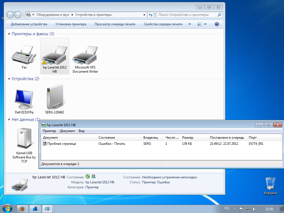Expand the toolbar overflow chevron
Image resolution: width=284 pixels, height=213 pixels.
(190, 24)
